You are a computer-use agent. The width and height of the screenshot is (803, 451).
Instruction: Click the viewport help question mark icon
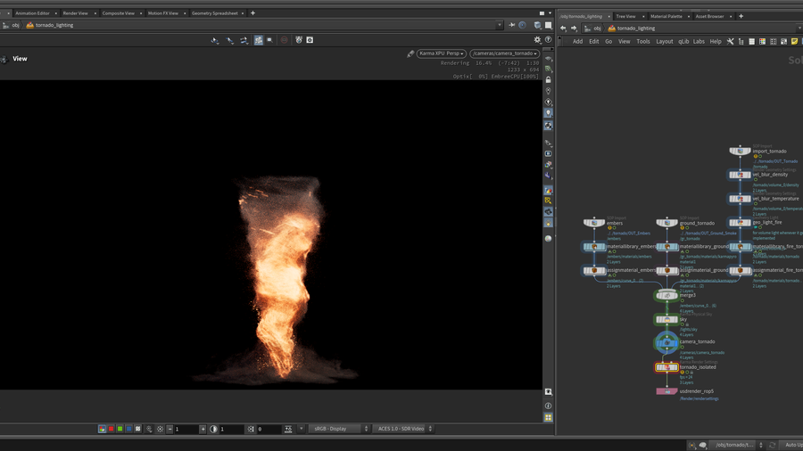click(x=548, y=40)
